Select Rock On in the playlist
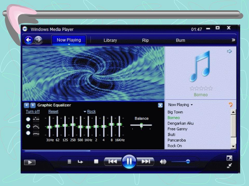249x186 pixels. coord(175,146)
